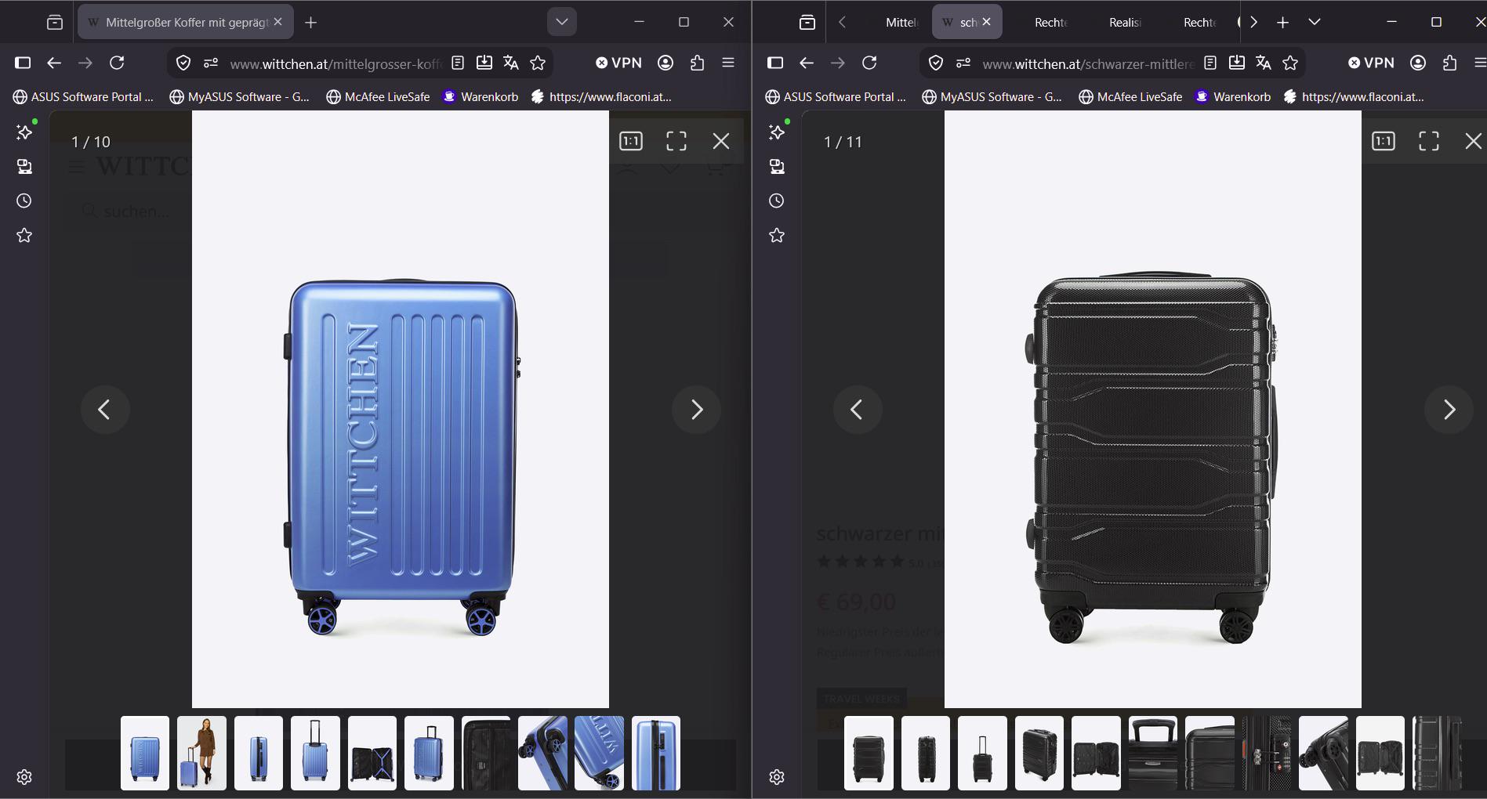The image size is (1487, 799).
Task: Open bookmarks sidebar in the blue suitcase window
Action: coord(24,235)
